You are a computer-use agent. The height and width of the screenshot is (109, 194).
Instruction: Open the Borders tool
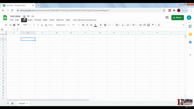(105, 25)
